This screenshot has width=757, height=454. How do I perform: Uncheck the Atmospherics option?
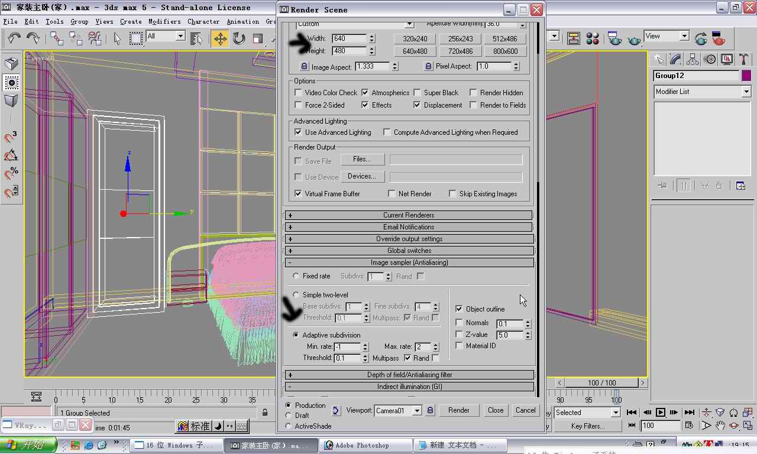point(365,93)
